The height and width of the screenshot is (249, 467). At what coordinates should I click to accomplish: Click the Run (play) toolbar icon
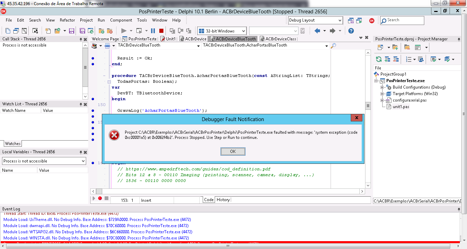[124, 31]
